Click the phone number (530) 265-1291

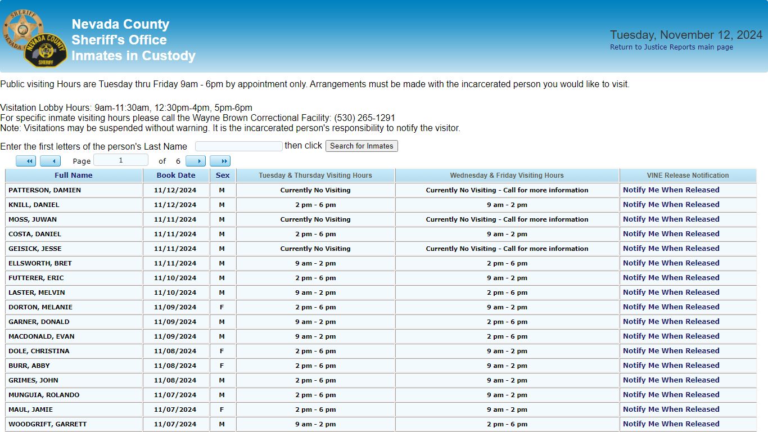tap(364, 118)
